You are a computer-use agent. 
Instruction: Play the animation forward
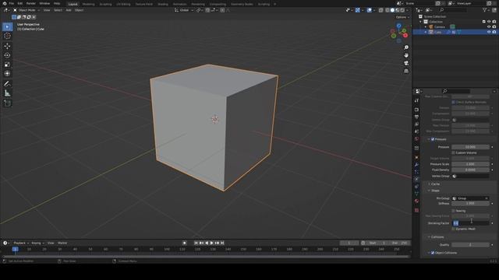(211, 243)
